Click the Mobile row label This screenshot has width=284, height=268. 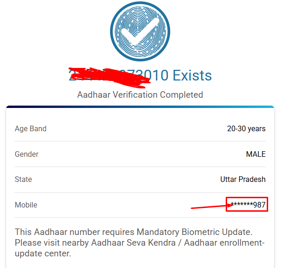[26, 205]
